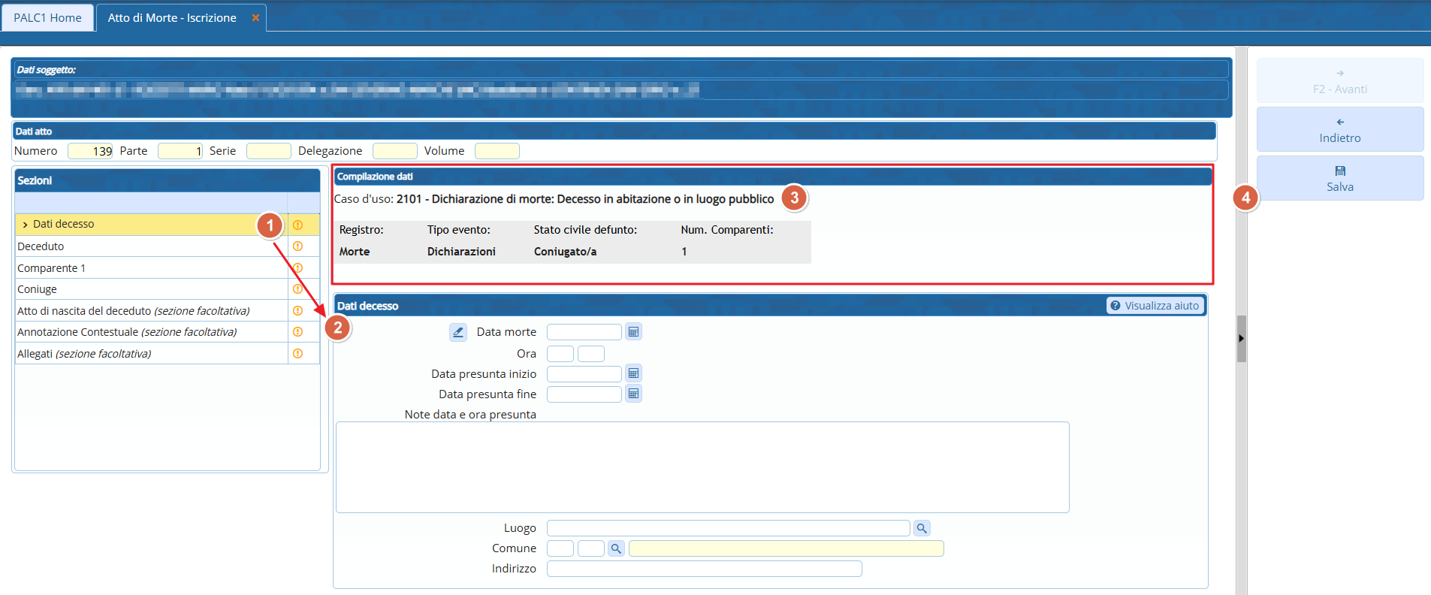Screen dimensions: 1431x595
Task: Click into the Indirizzo input field
Action: coord(704,569)
